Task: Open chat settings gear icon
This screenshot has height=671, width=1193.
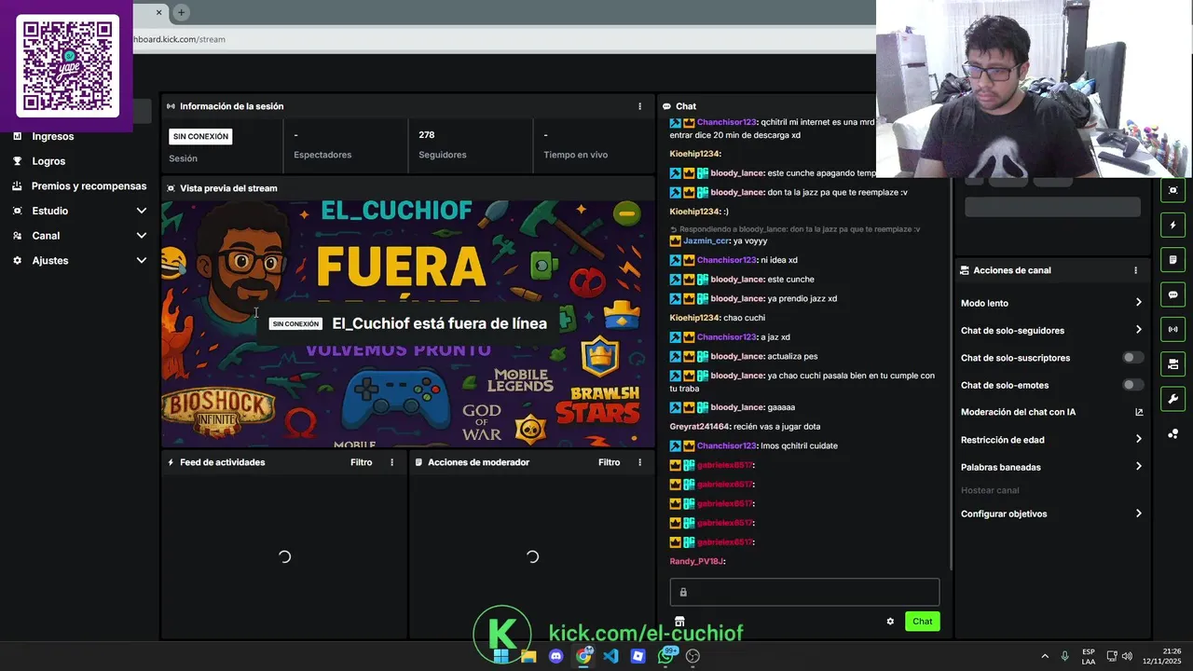Action: (890, 622)
